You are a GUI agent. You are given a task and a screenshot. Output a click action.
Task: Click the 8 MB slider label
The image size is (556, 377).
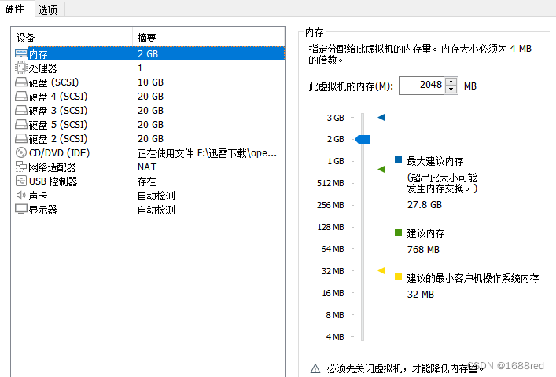pyautogui.click(x=335, y=315)
